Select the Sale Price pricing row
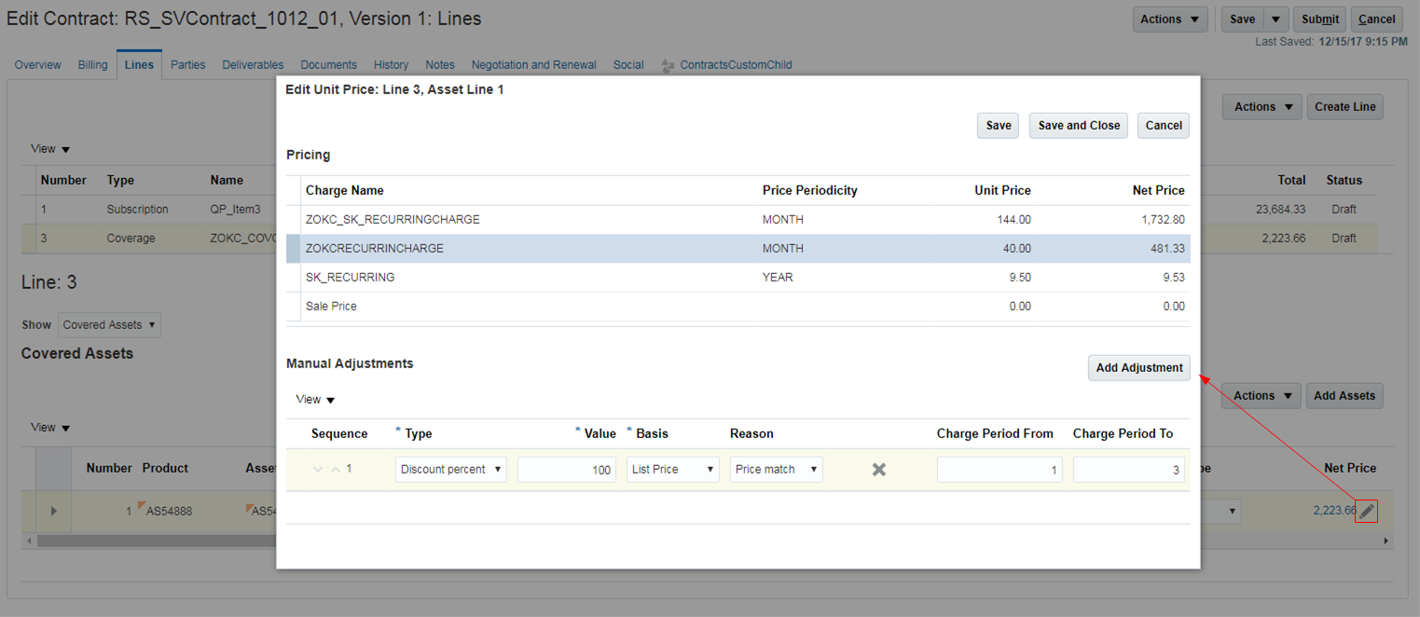Screen dimensions: 1420x617 click(738, 307)
